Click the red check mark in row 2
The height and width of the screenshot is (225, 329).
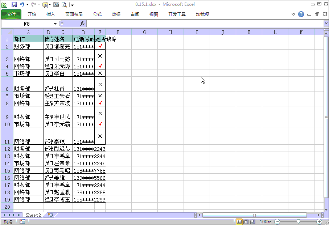point(100,46)
